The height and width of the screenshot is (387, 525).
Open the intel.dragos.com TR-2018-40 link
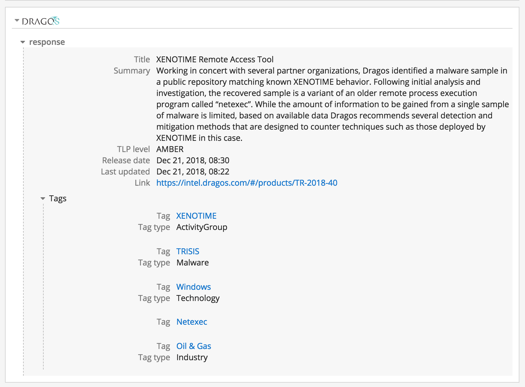247,183
